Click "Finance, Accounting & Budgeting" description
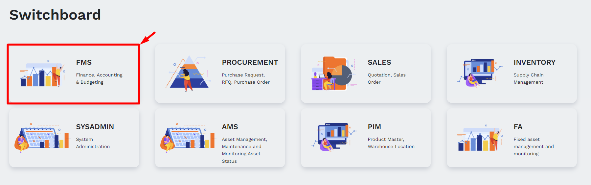Viewport: 591px width, 185px height. pyautogui.click(x=99, y=78)
